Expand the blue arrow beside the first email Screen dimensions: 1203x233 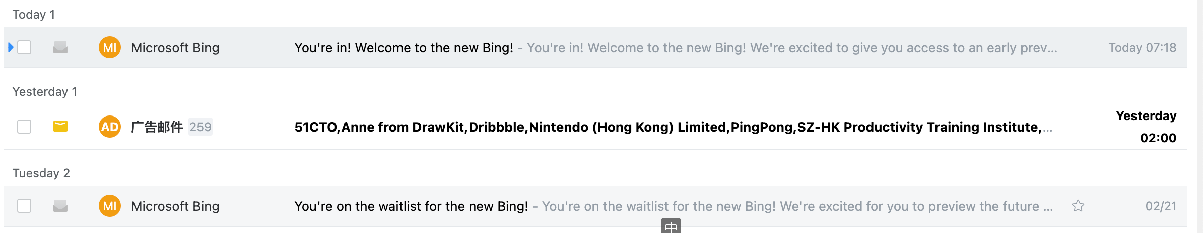point(11,48)
